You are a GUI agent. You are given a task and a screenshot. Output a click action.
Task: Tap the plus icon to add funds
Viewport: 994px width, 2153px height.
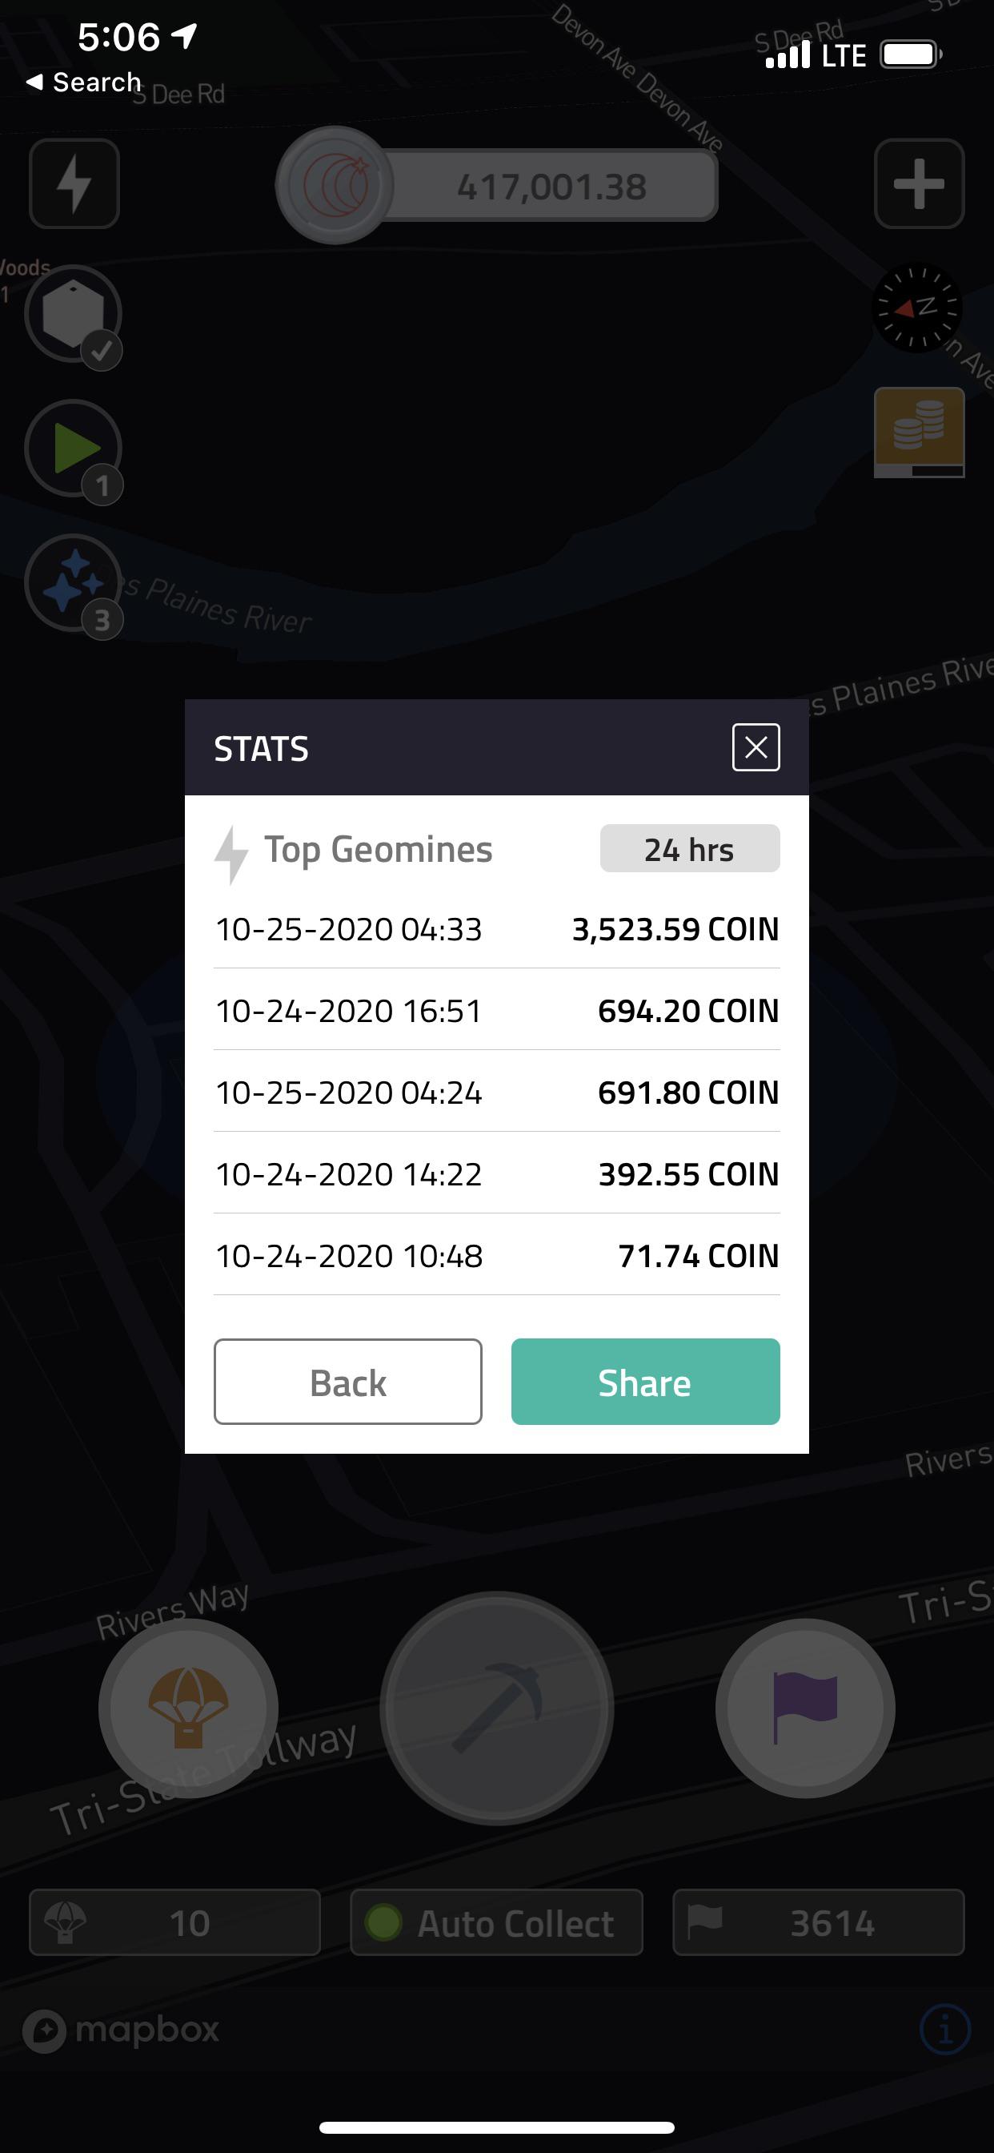point(919,184)
